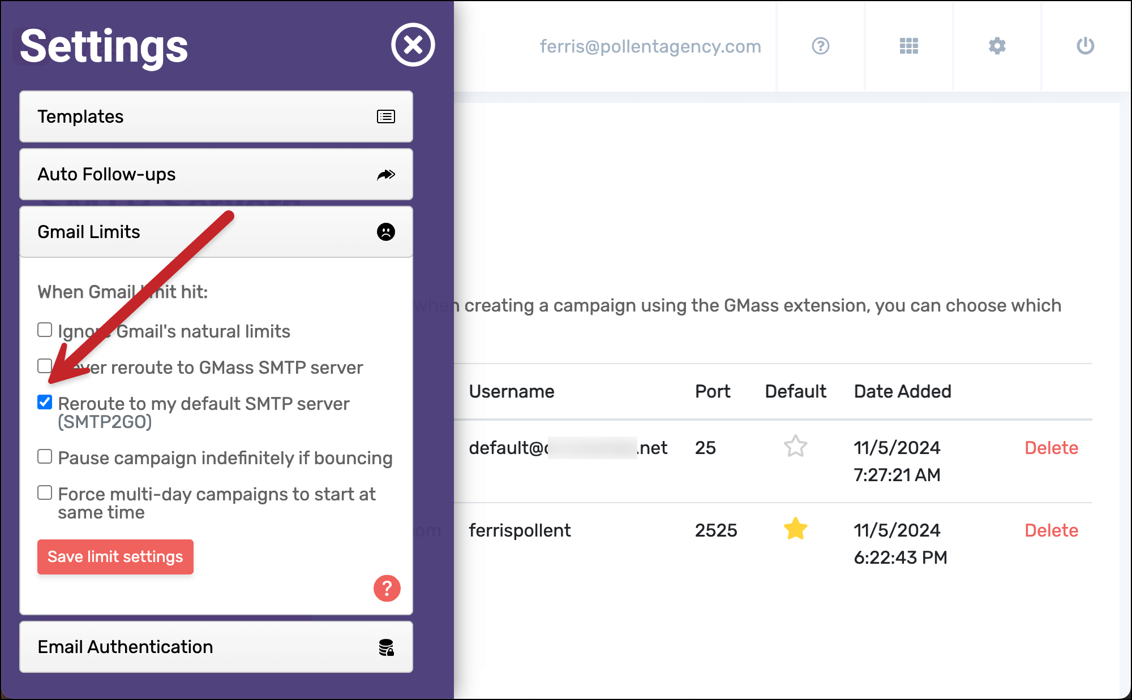Expand the Auto Follow-ups section
The height and width of the screenshot is (700, 1132).
point(216,174)
